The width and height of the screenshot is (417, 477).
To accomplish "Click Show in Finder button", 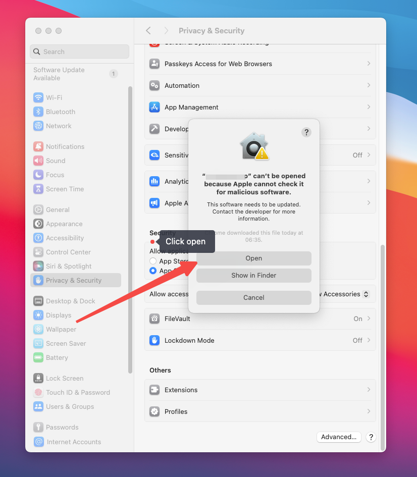I will click(x=253, y=275).
